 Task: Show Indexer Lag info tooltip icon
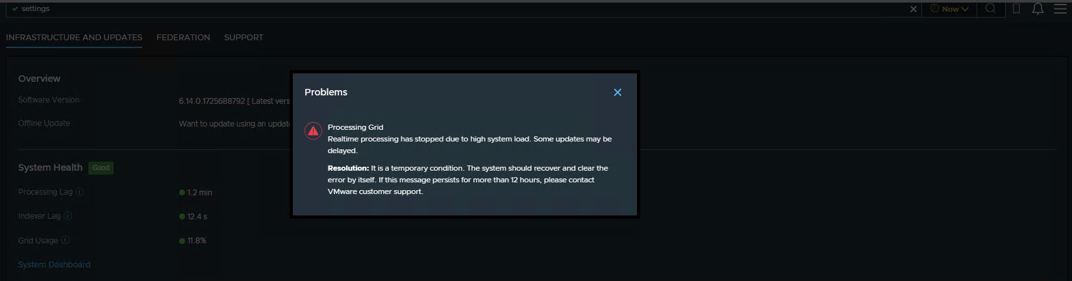68,216
